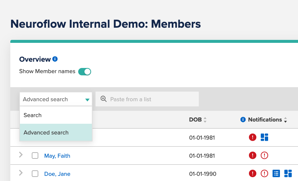Viewport: 298px width, 181px height.
Task: Click the Overview info icon
Action: [x=55, y=59]
